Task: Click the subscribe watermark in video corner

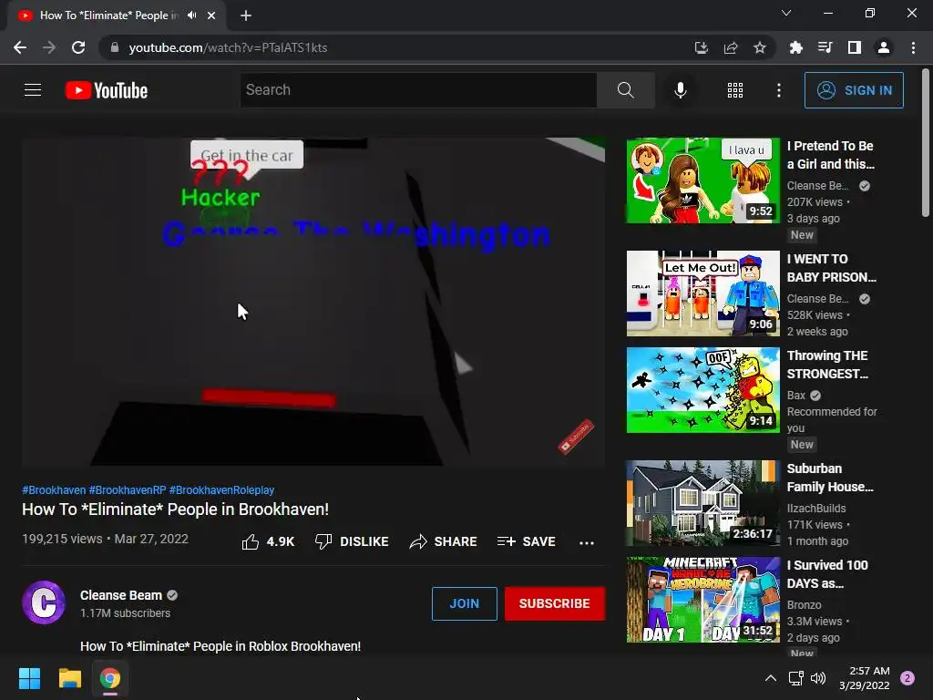Action: [576, 437]
